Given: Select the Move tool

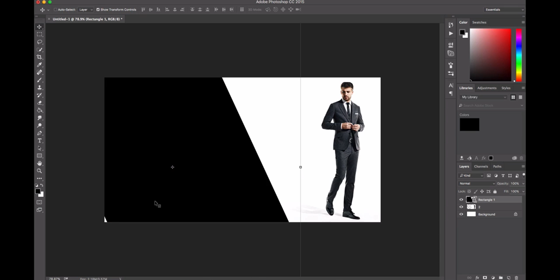Looking at the screenshot, I should click(x=39, y=27).
